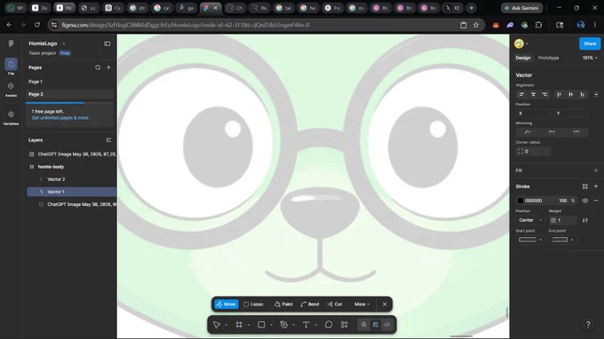Select the Rectangle shape tool

(x=261, y=325)
